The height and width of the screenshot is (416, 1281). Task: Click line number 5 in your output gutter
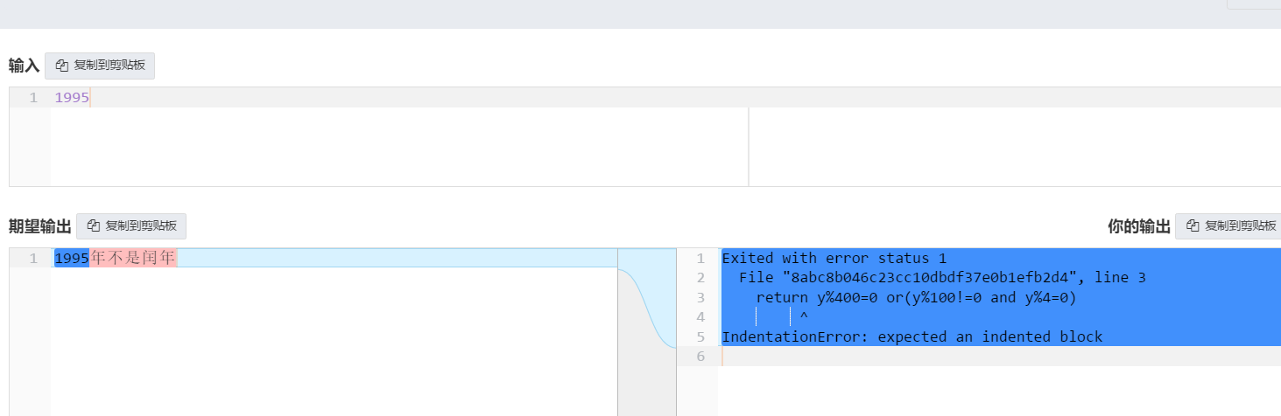pos(700,336)
